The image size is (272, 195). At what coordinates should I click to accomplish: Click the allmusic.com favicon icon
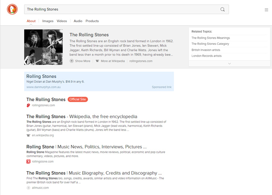point(28,188)
